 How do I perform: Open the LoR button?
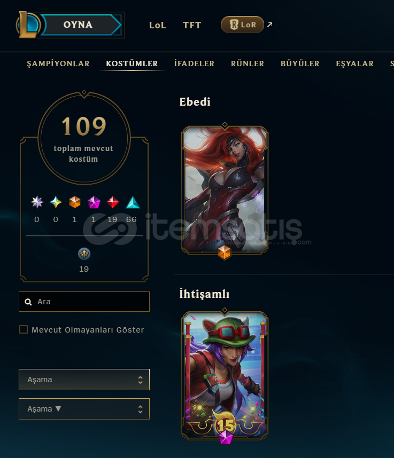click(242, 25)
